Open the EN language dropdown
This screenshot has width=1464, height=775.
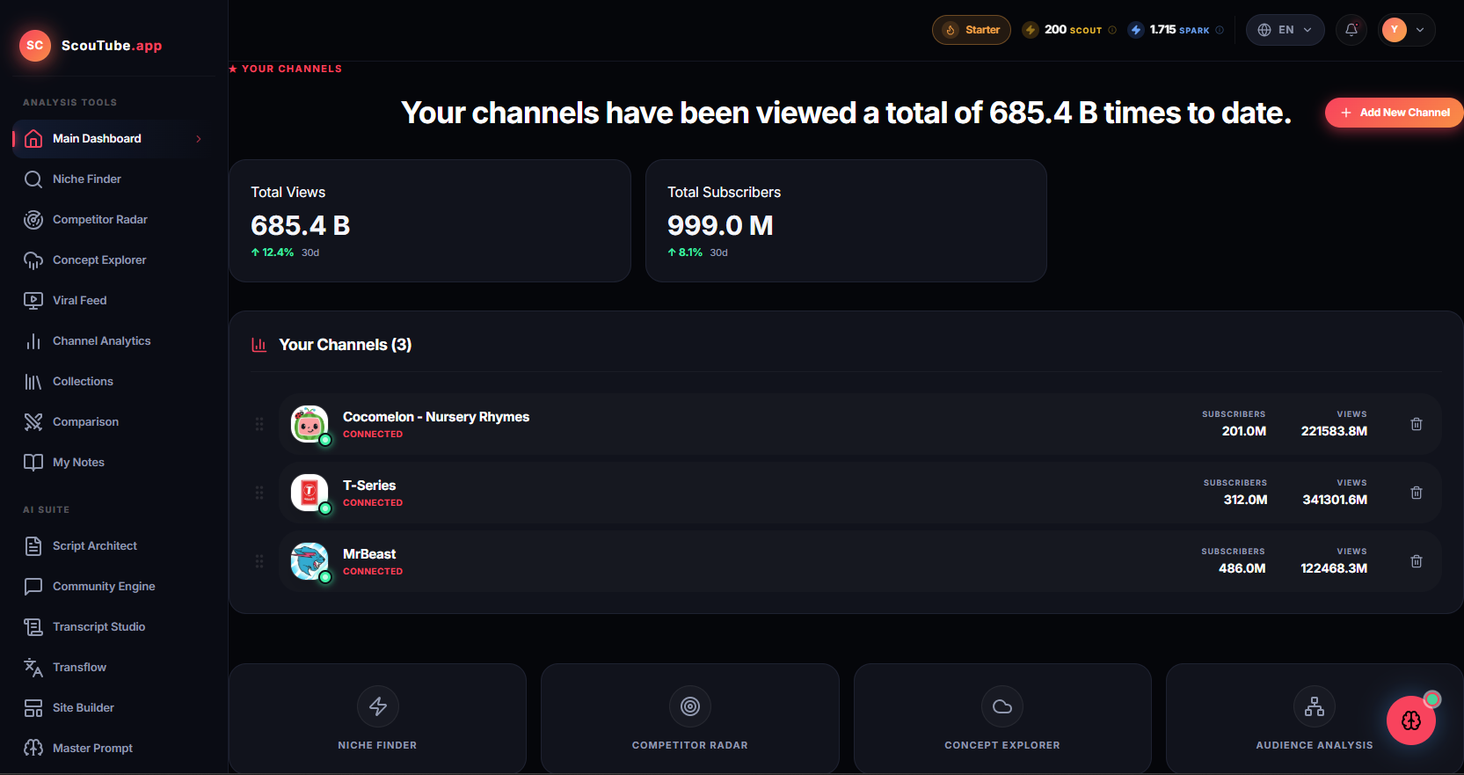tap(1286, 30)
